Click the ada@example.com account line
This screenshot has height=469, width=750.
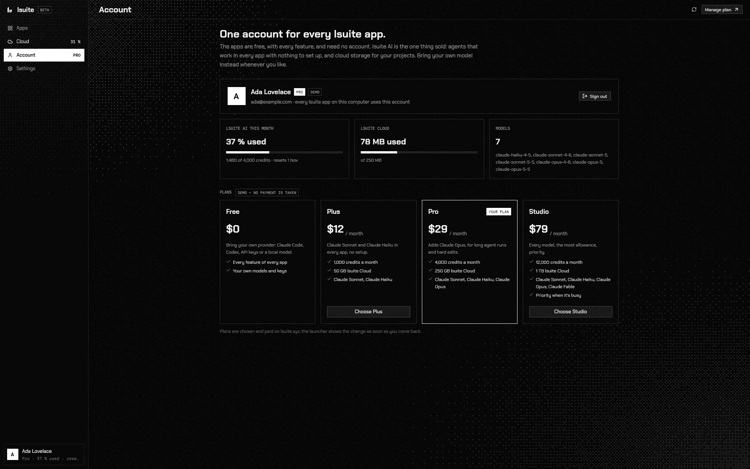tap(330, 102)
